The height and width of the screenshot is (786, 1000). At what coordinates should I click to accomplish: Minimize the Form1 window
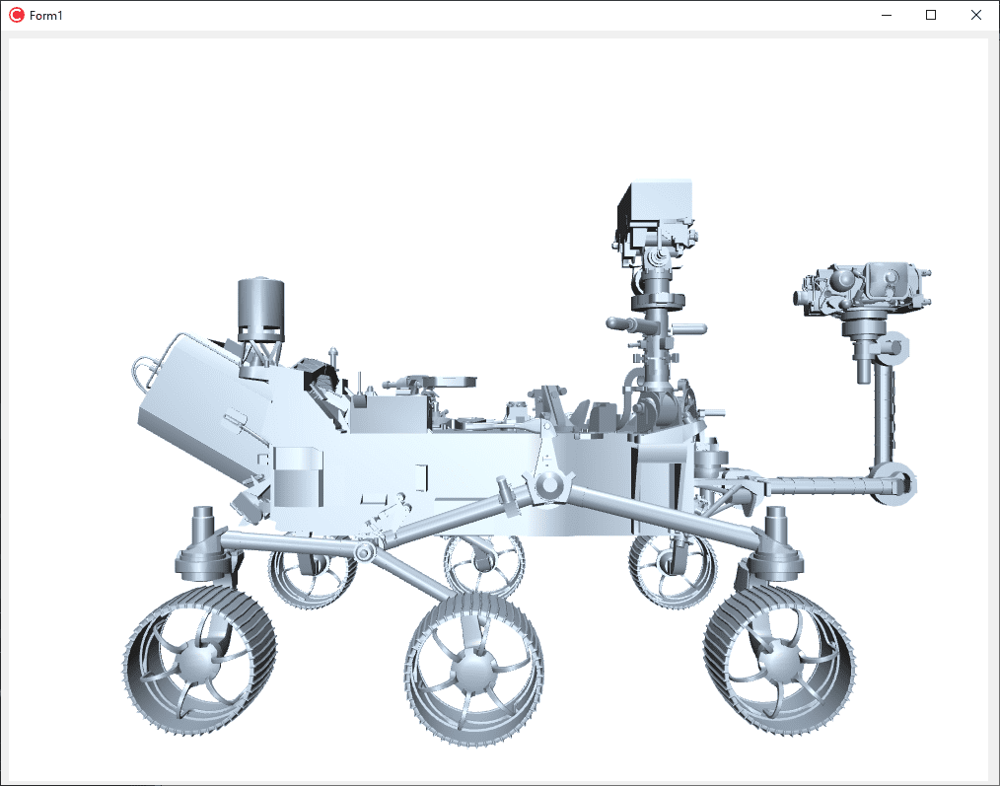[887, 16]
